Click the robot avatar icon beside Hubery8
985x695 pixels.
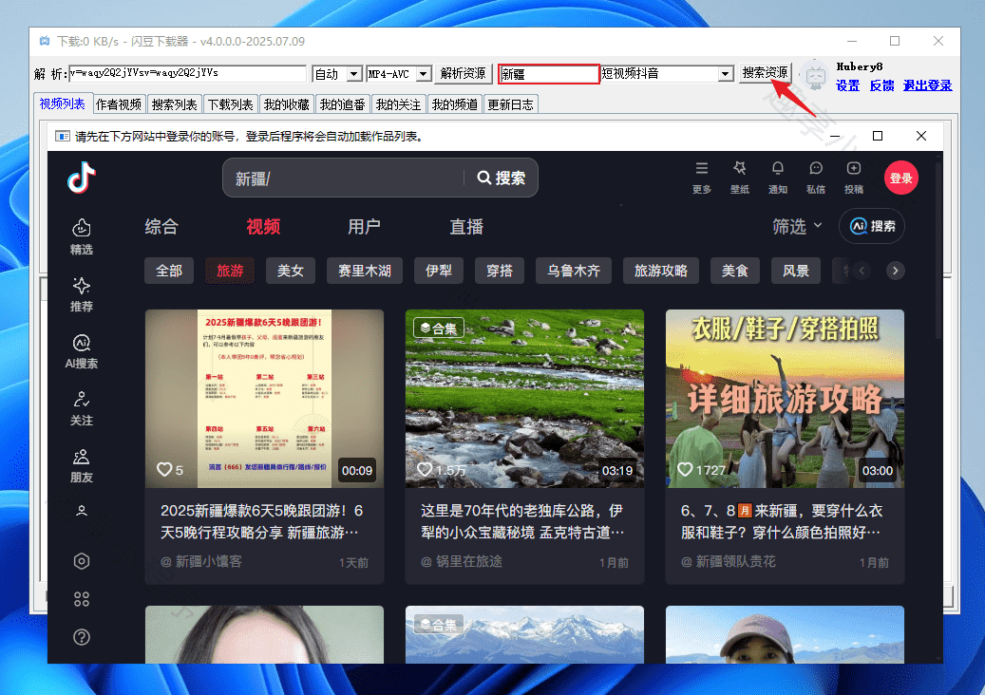pos(815,75)
